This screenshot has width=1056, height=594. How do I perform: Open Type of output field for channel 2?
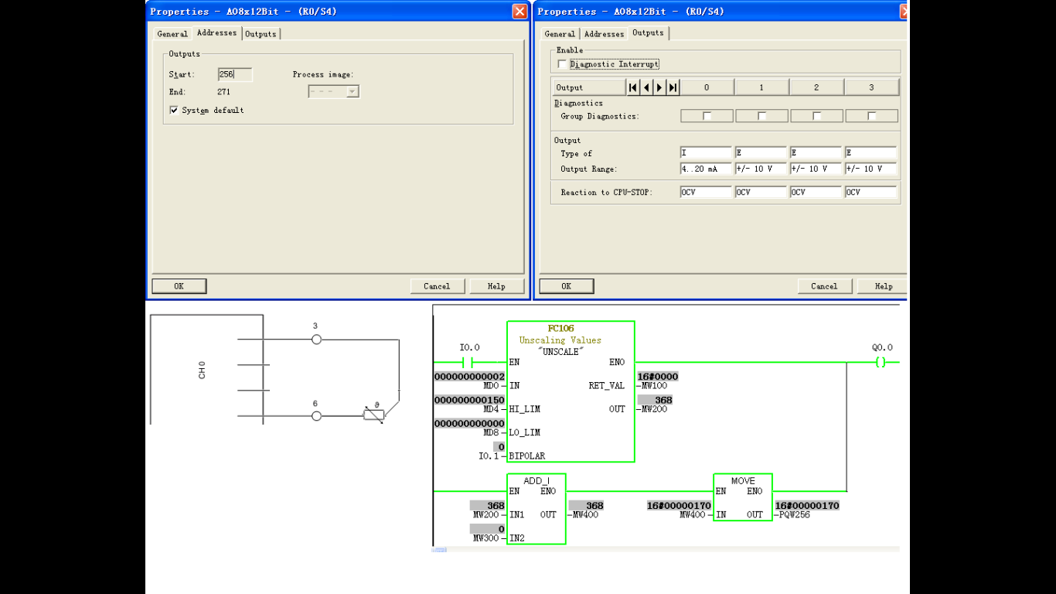tap(816, 153)
